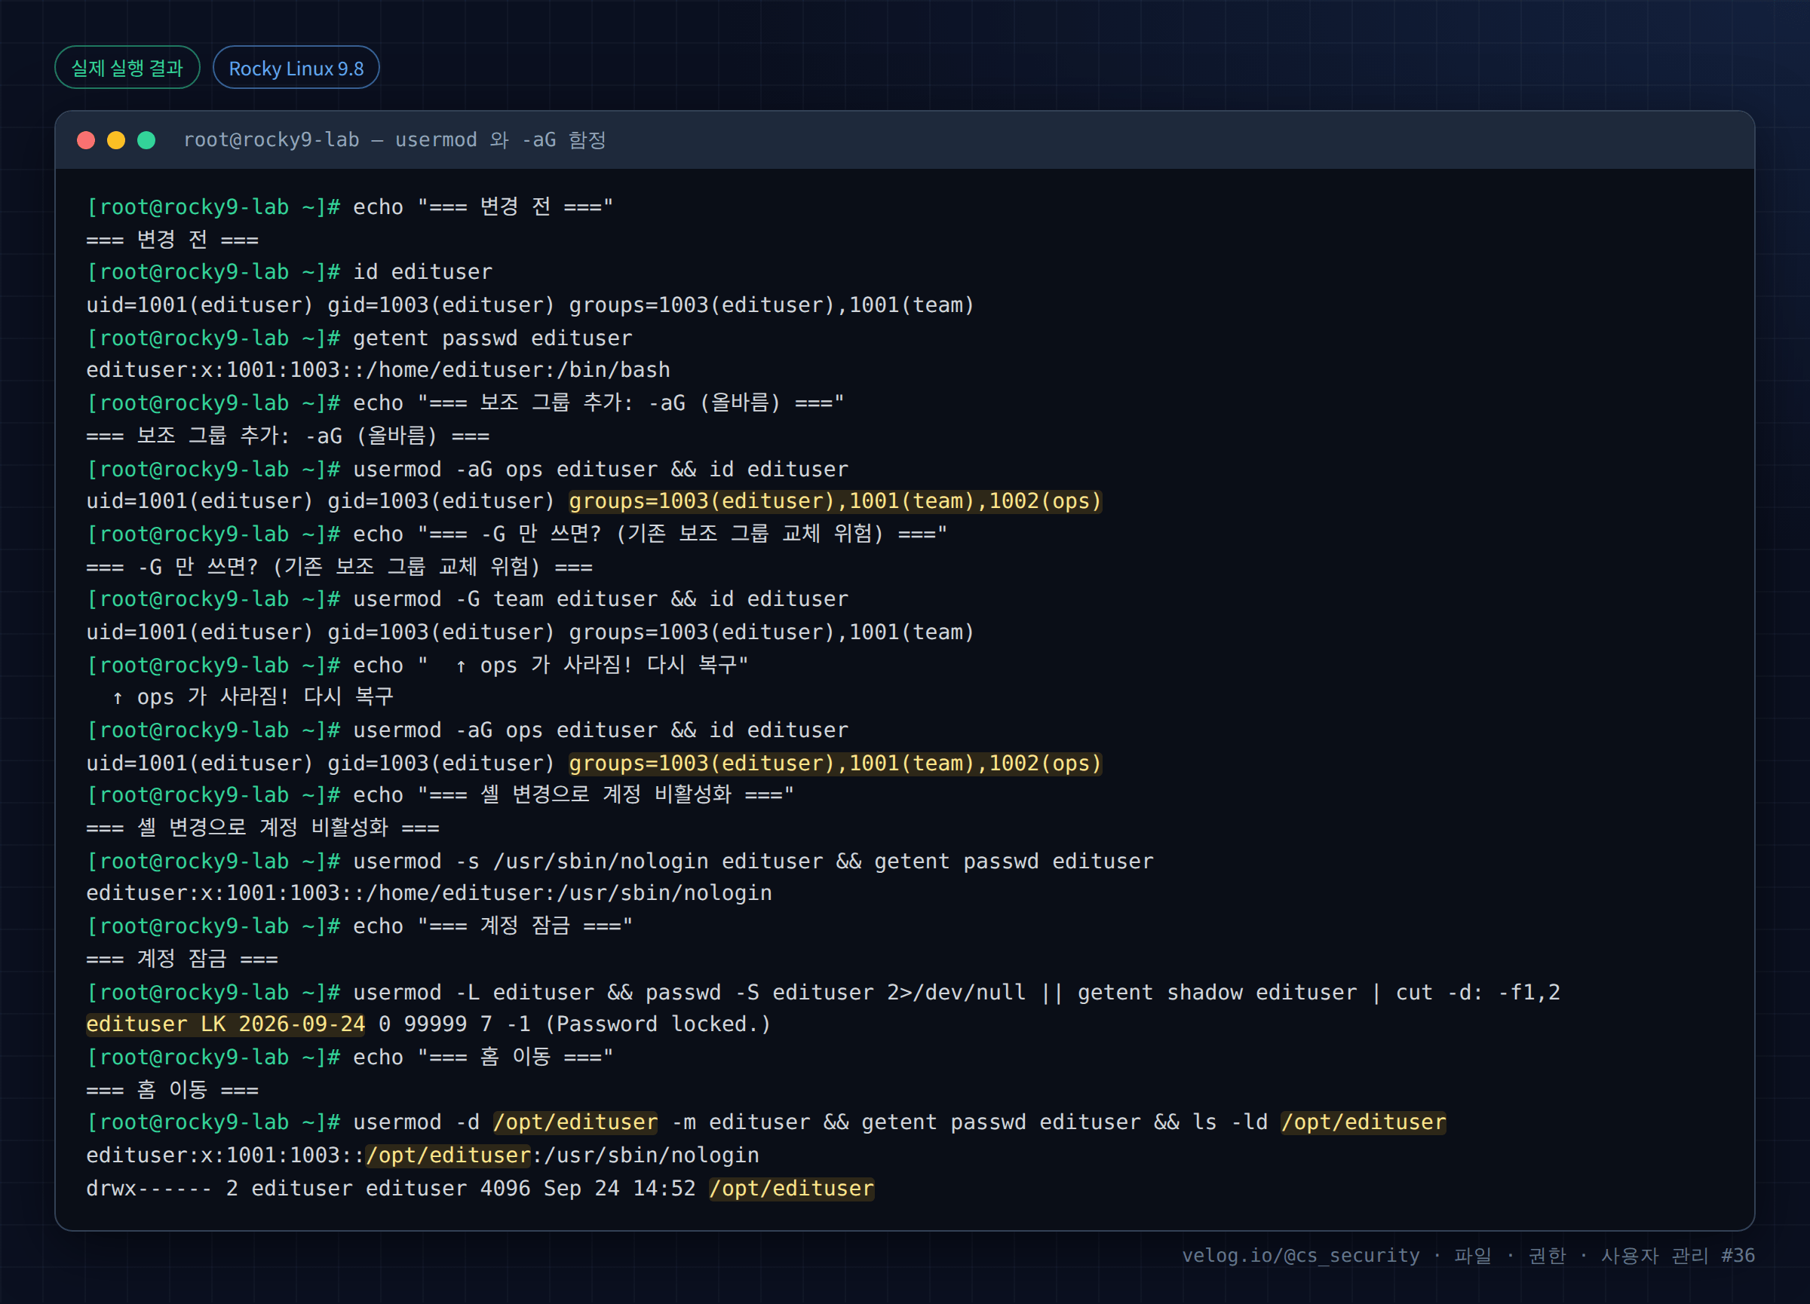The height and width of the screenshot is (1304, 1810).
Task: Click the output '↑ ops 가 사라짐! 다시 복구'
Action: [x=253, y=697]
